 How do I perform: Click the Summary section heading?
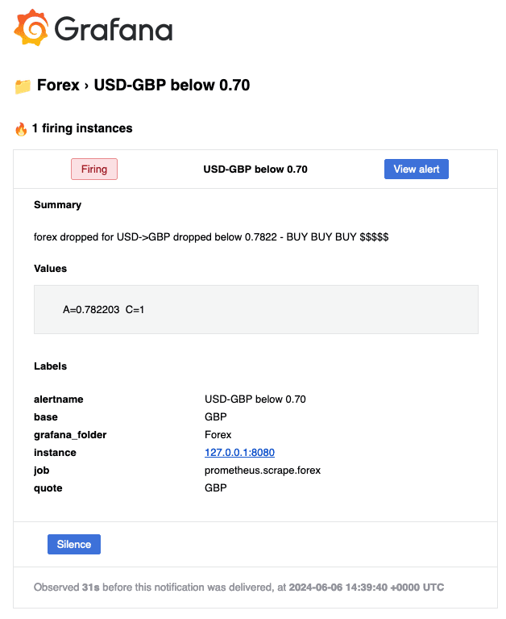click(x=57, y=205)
